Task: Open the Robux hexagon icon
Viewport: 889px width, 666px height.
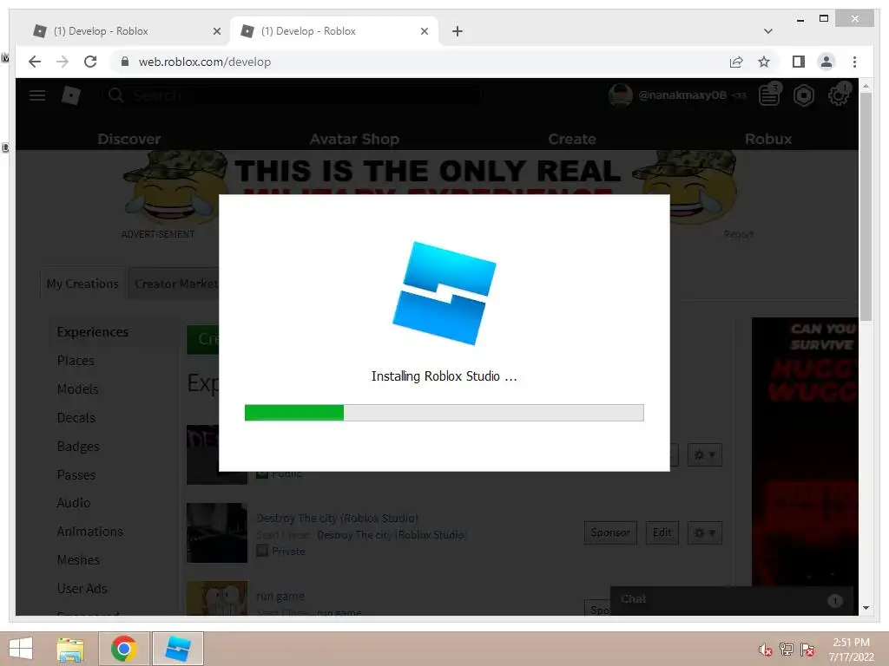Action: [803, 95]
